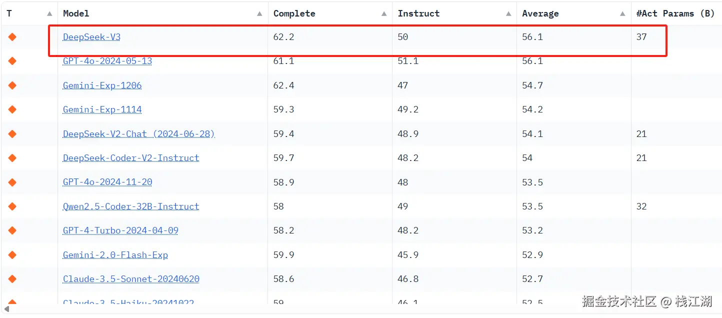The height and width of the screenshot is (318, 722).
Task: Select Gemini-2.0-Flash-Exp Instruct score 45.9
Action: [408, 255]
